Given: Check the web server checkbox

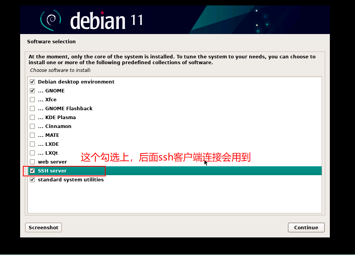Looking at the screenshot, I should pos(33,162).
